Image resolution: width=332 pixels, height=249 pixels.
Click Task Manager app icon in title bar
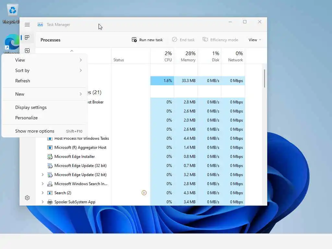coord(40,25)
